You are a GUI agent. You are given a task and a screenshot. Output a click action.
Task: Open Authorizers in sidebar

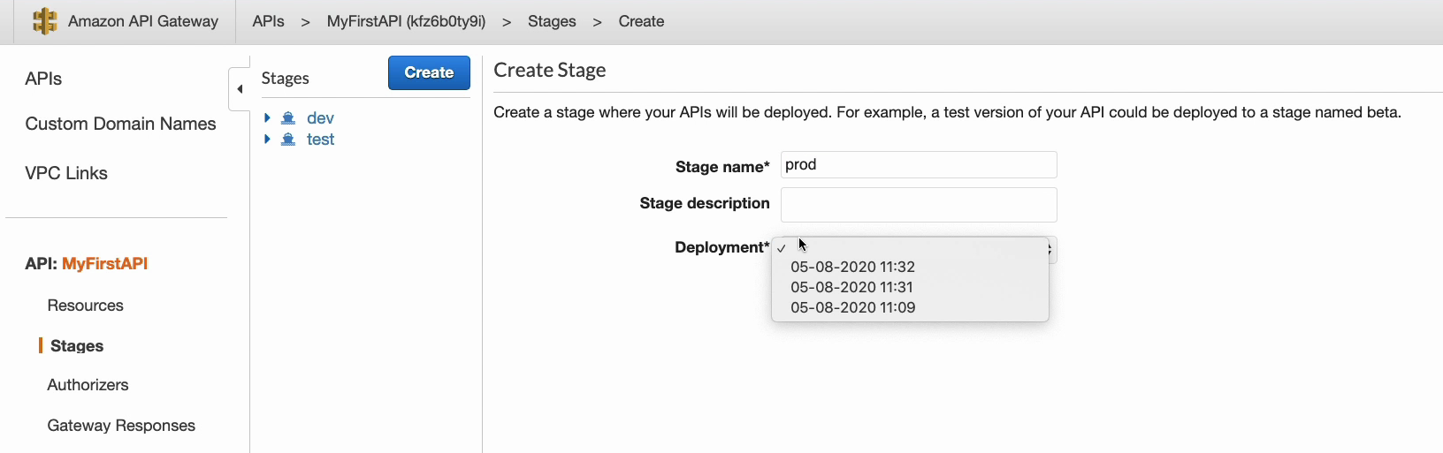click(88, 385)
